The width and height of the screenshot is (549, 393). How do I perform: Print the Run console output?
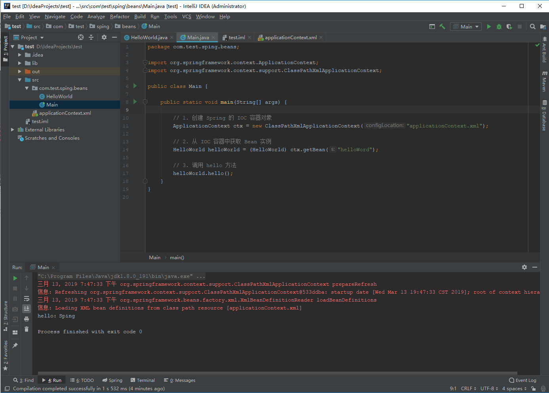(27, 319)
